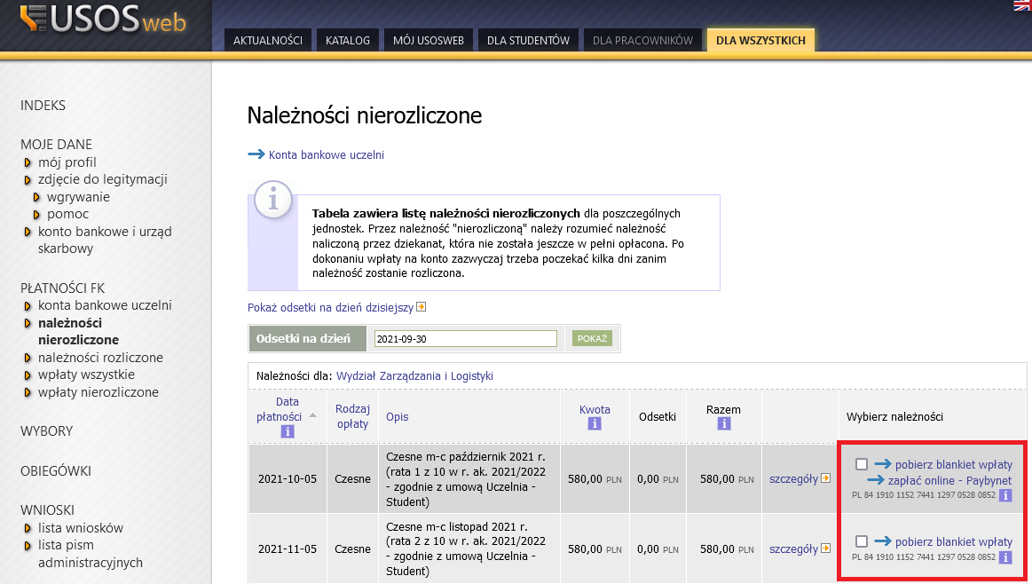Open lista wniosków
This screenshot has width=1032, height=584.
tap(80, 528)
